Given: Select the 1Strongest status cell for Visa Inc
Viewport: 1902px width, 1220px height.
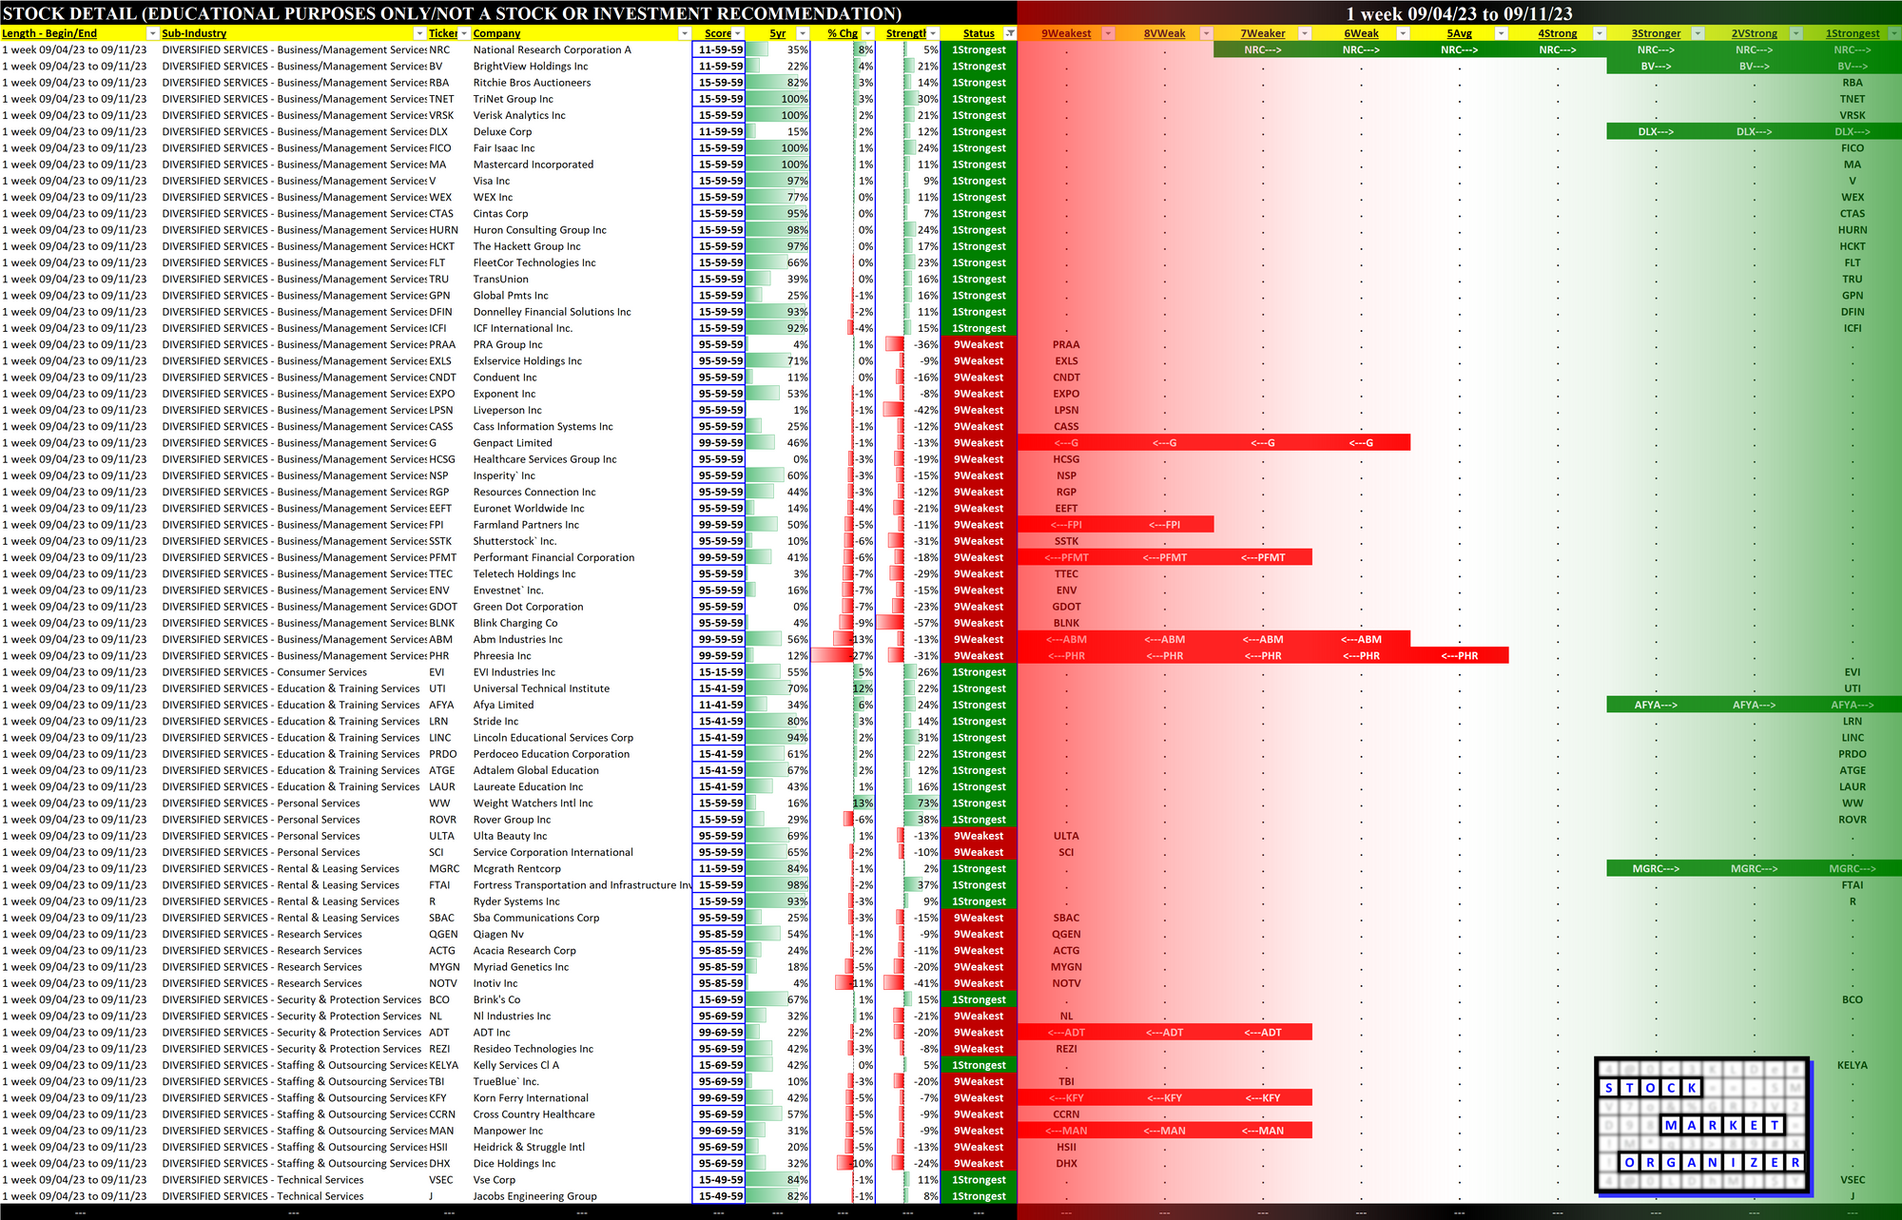Looking at the screenshot, I should [x=979, y=181].
